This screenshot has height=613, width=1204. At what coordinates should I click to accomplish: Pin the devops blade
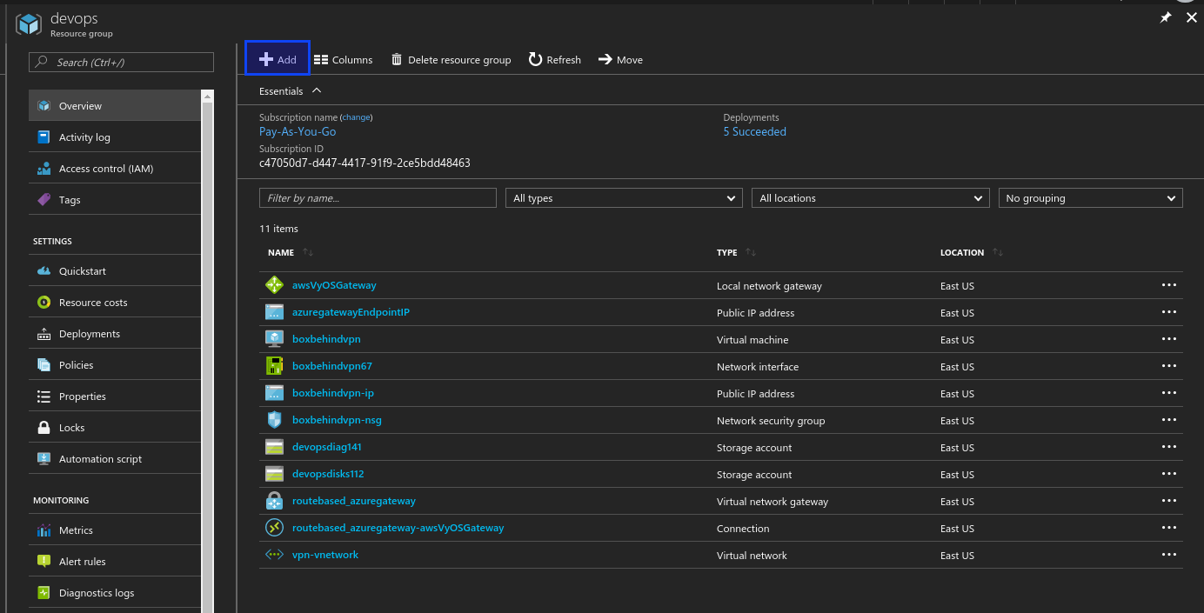tap(1166, 17)
